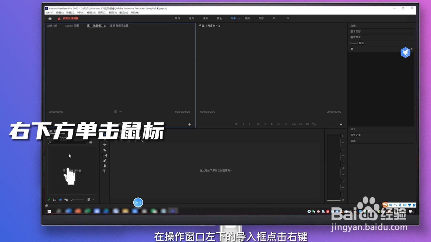Click the plus Button Editor in Program monitor
The image size is (431, 242).
click(x=340, y=124)
